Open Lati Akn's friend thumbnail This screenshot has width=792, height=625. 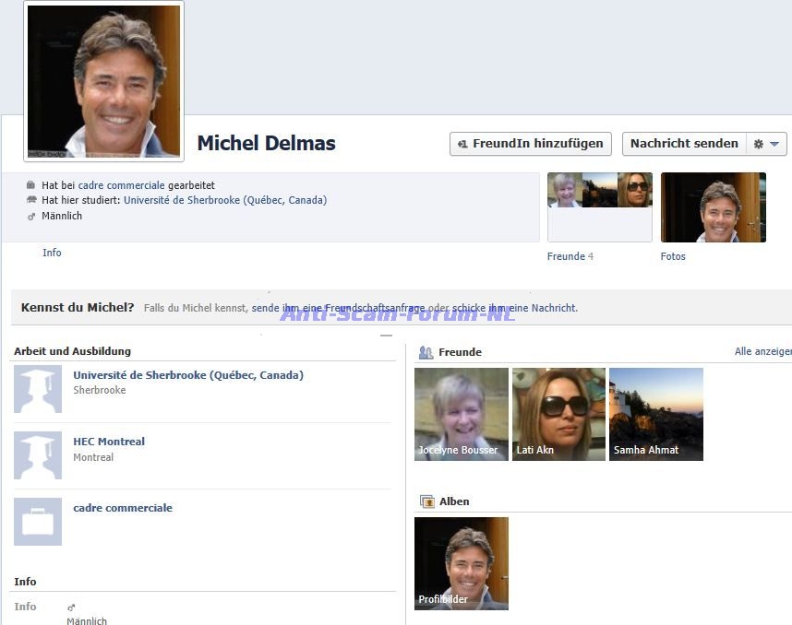(x=558, y=414)
